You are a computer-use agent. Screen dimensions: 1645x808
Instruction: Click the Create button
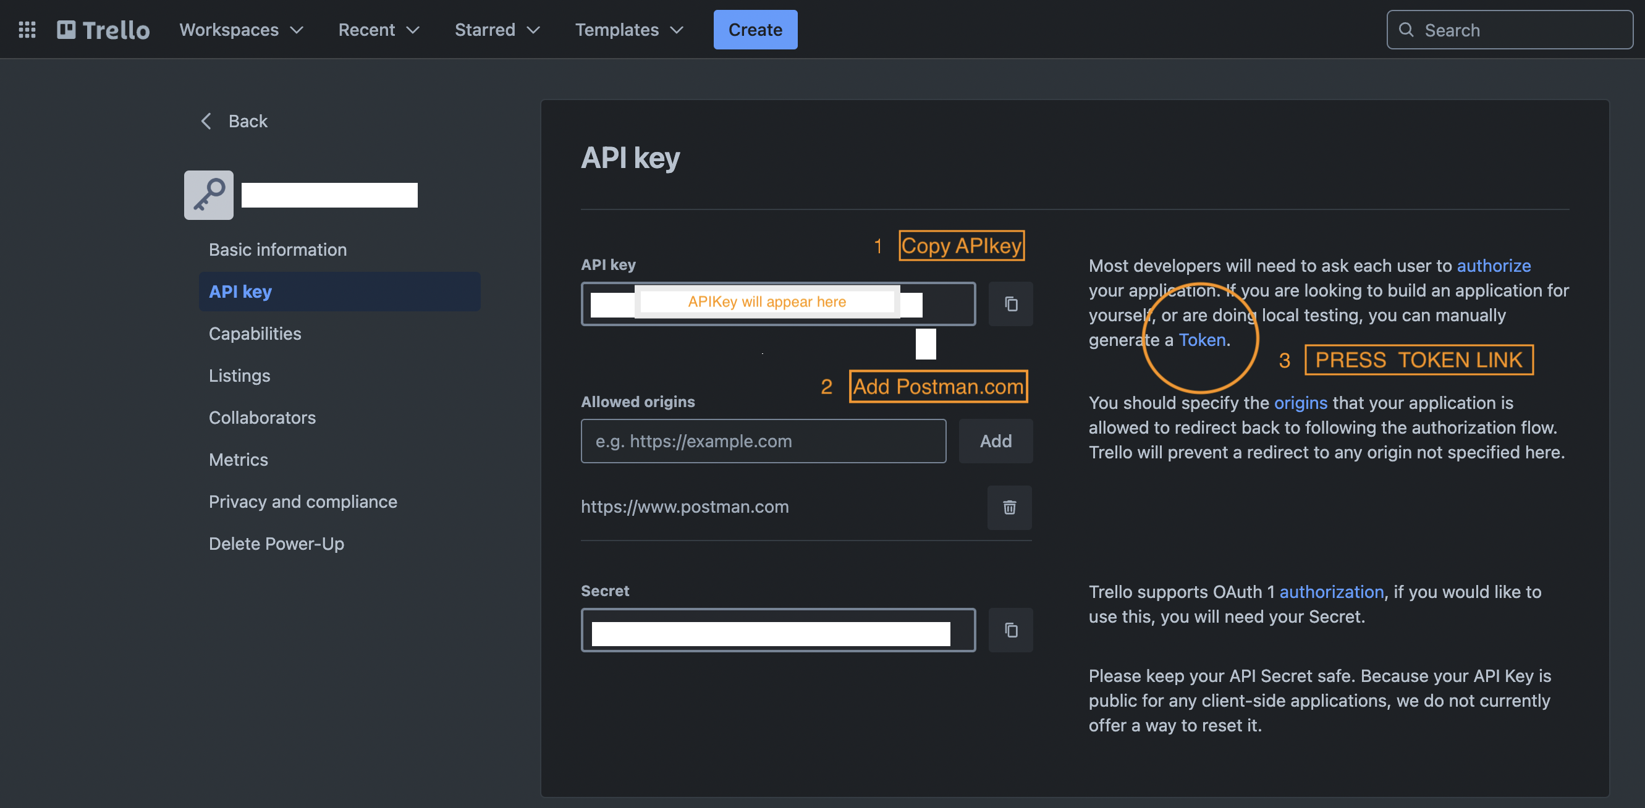(755, 30)
